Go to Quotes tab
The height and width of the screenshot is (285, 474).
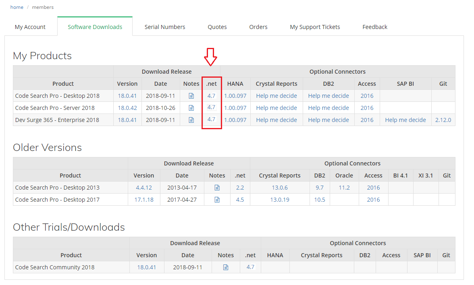(217, 27)
